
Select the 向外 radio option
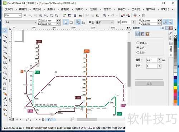pos(138,53)
